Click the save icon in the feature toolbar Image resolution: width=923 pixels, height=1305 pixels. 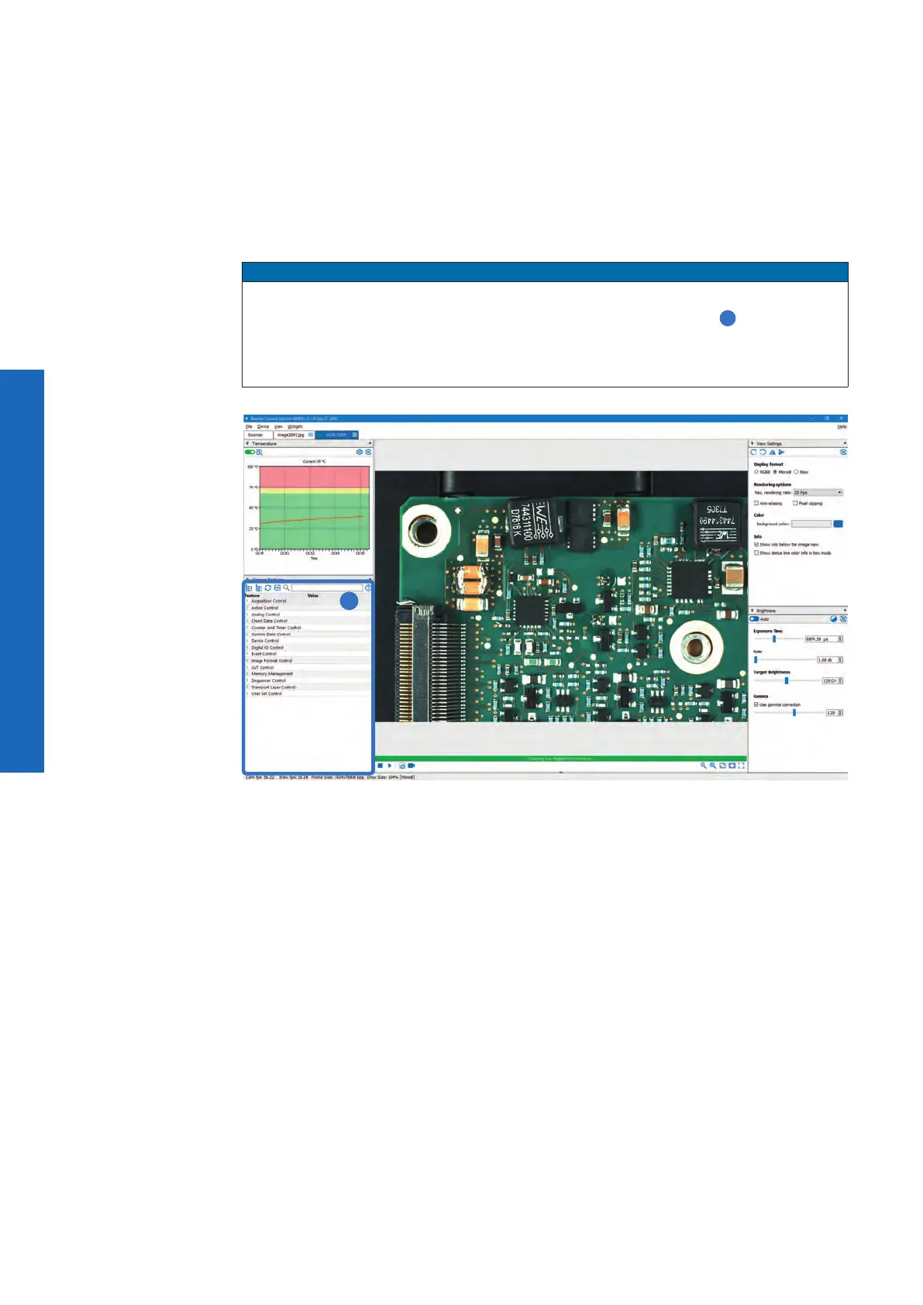click(277, 588)
